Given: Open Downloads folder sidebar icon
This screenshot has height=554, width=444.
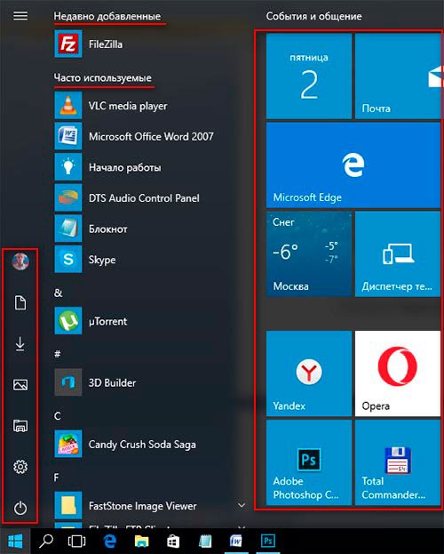Looking at the screenshot, I should (20, 344).
